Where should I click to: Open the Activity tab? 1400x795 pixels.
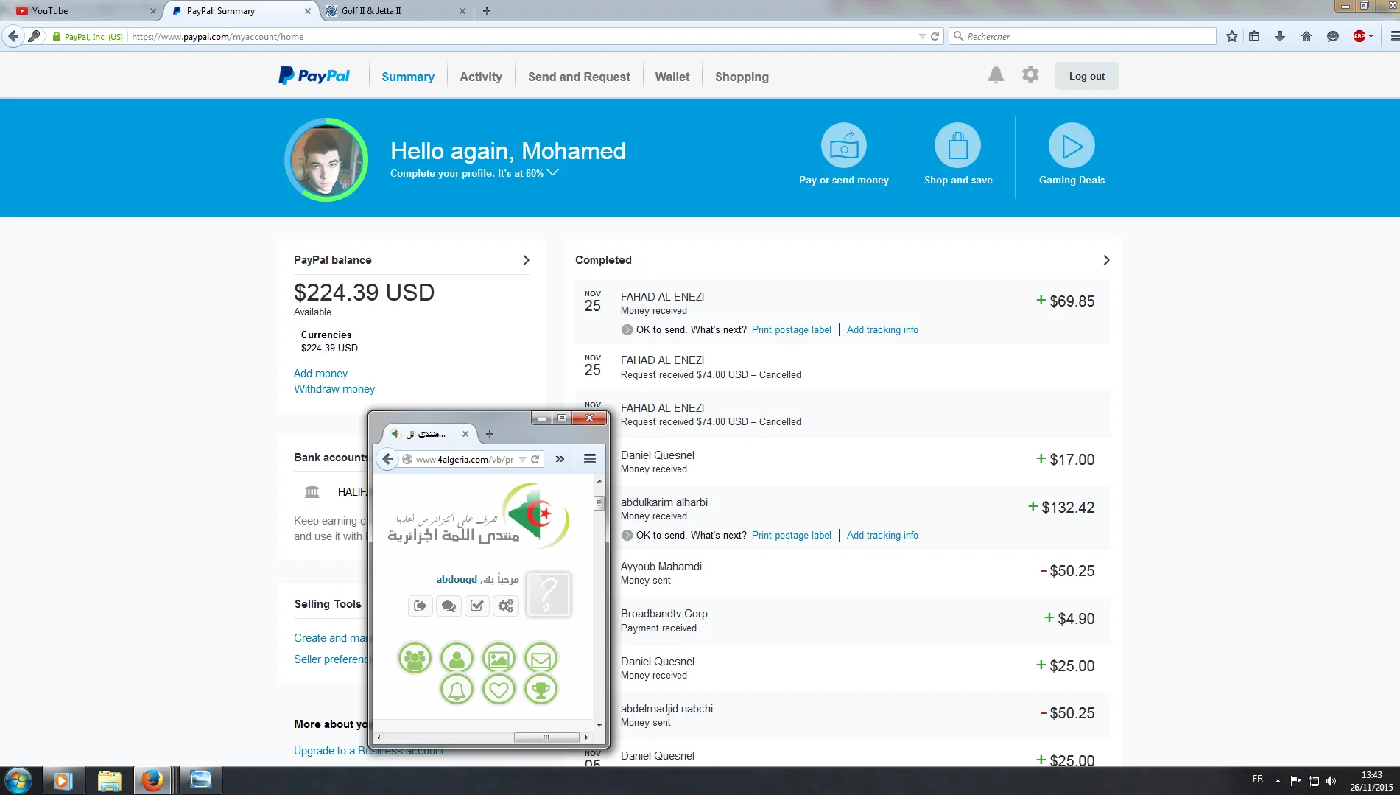click(x=480, y=77)
